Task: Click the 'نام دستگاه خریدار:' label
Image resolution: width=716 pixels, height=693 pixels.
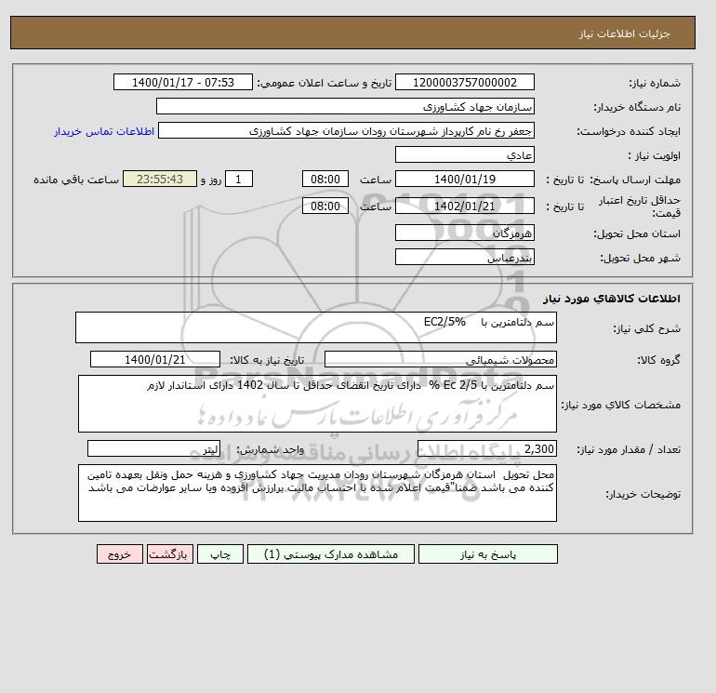Action: [x=637, y=107]
